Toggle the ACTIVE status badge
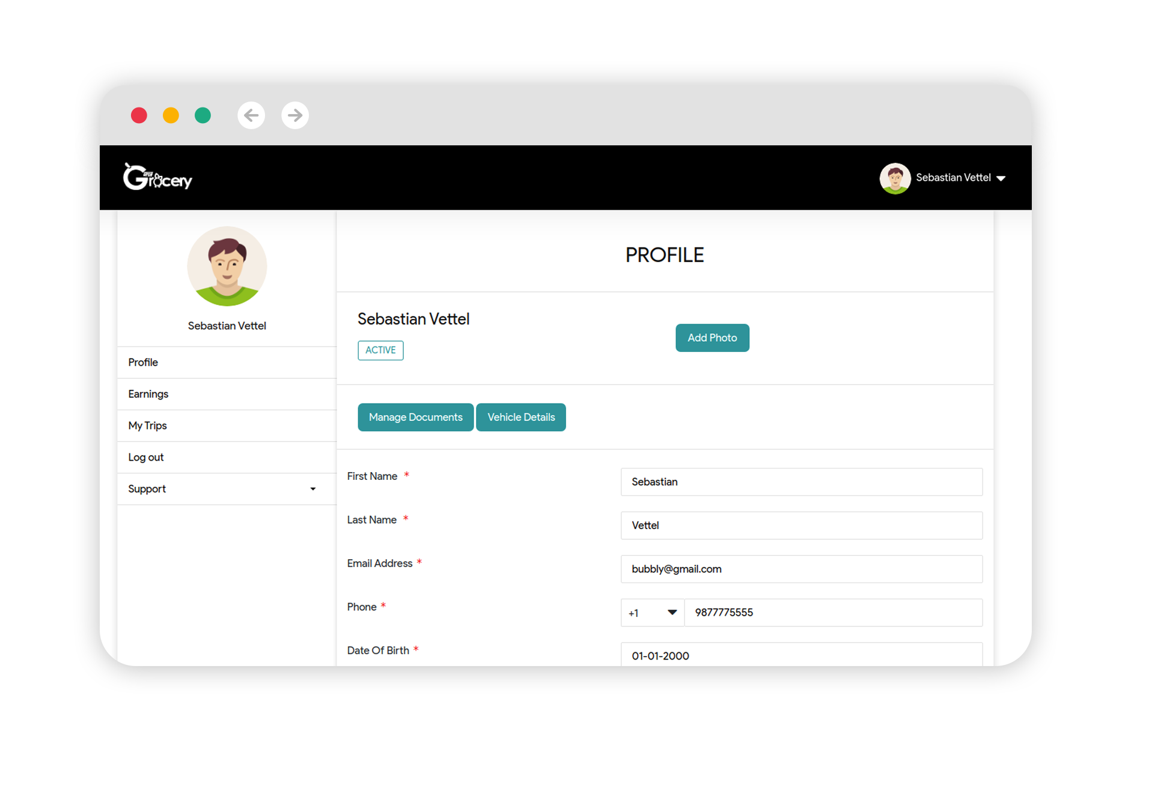The height and width of the screenshot is (791, 1155). pos(379,349)
